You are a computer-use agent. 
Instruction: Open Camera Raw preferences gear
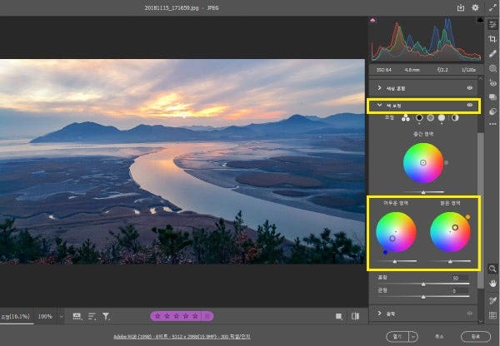click(x=475, y=7)
